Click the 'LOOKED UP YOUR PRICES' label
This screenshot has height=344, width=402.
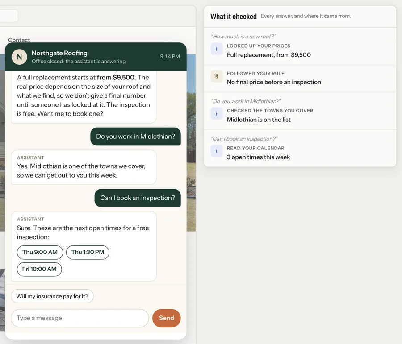tap(259, 46)
